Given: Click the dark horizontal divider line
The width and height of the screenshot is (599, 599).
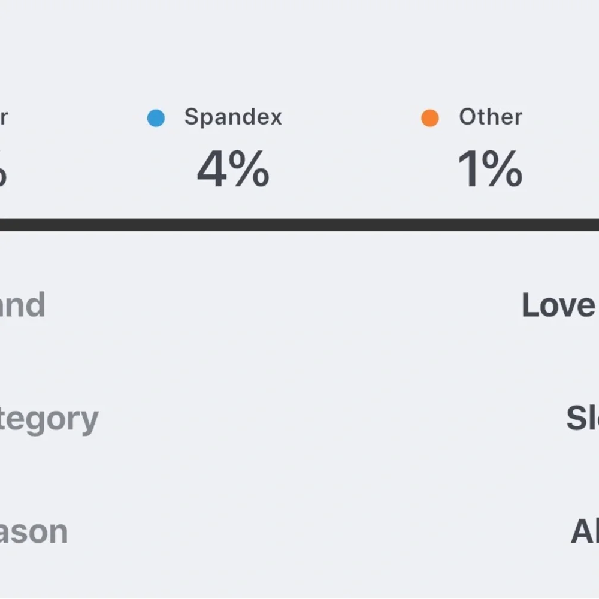Looking at the screenshot, I should (299, 225).
